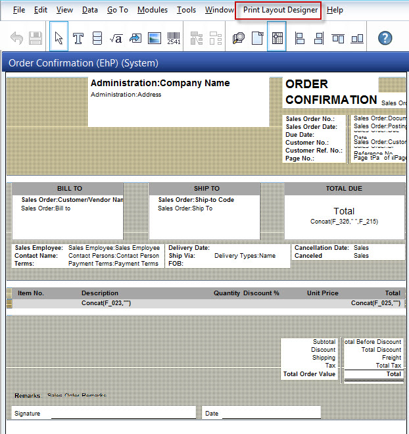
Task: Select the Cancellation Date: label
Action: (322, 248)
